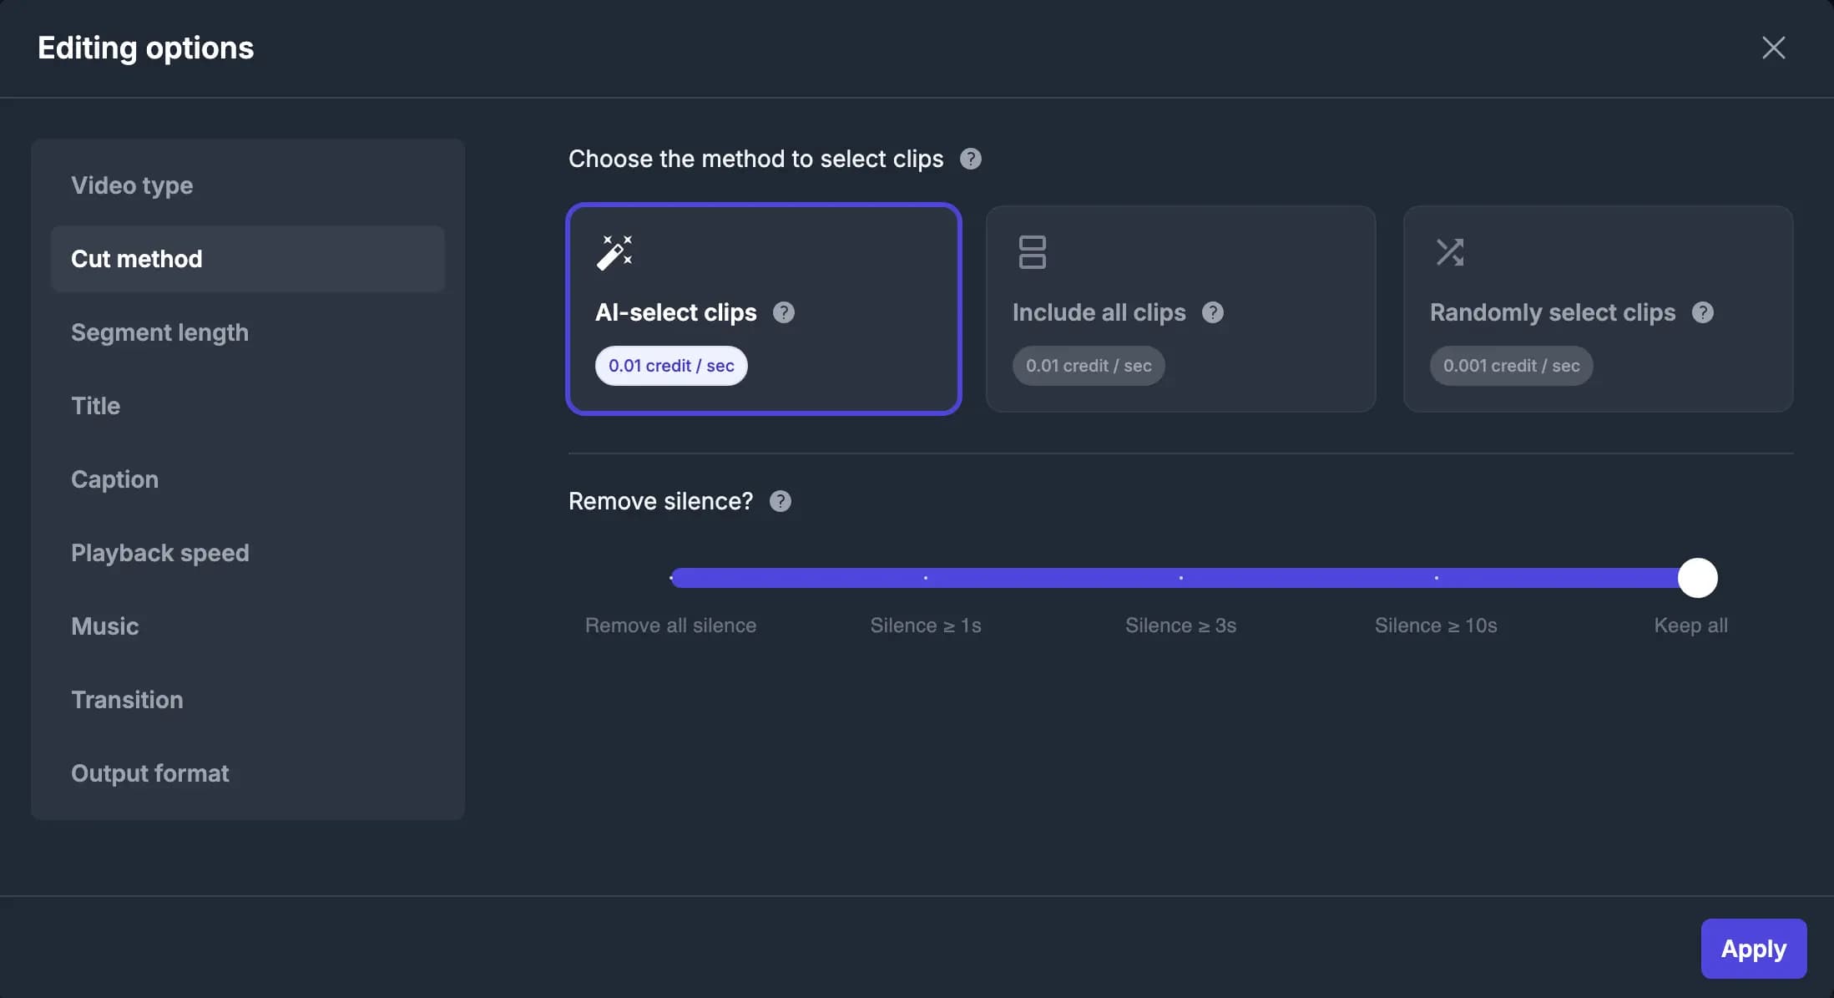1834x998 pixels.
Task: Open the Caption settings
Action: pyautogui.click(x=114, y=479)
